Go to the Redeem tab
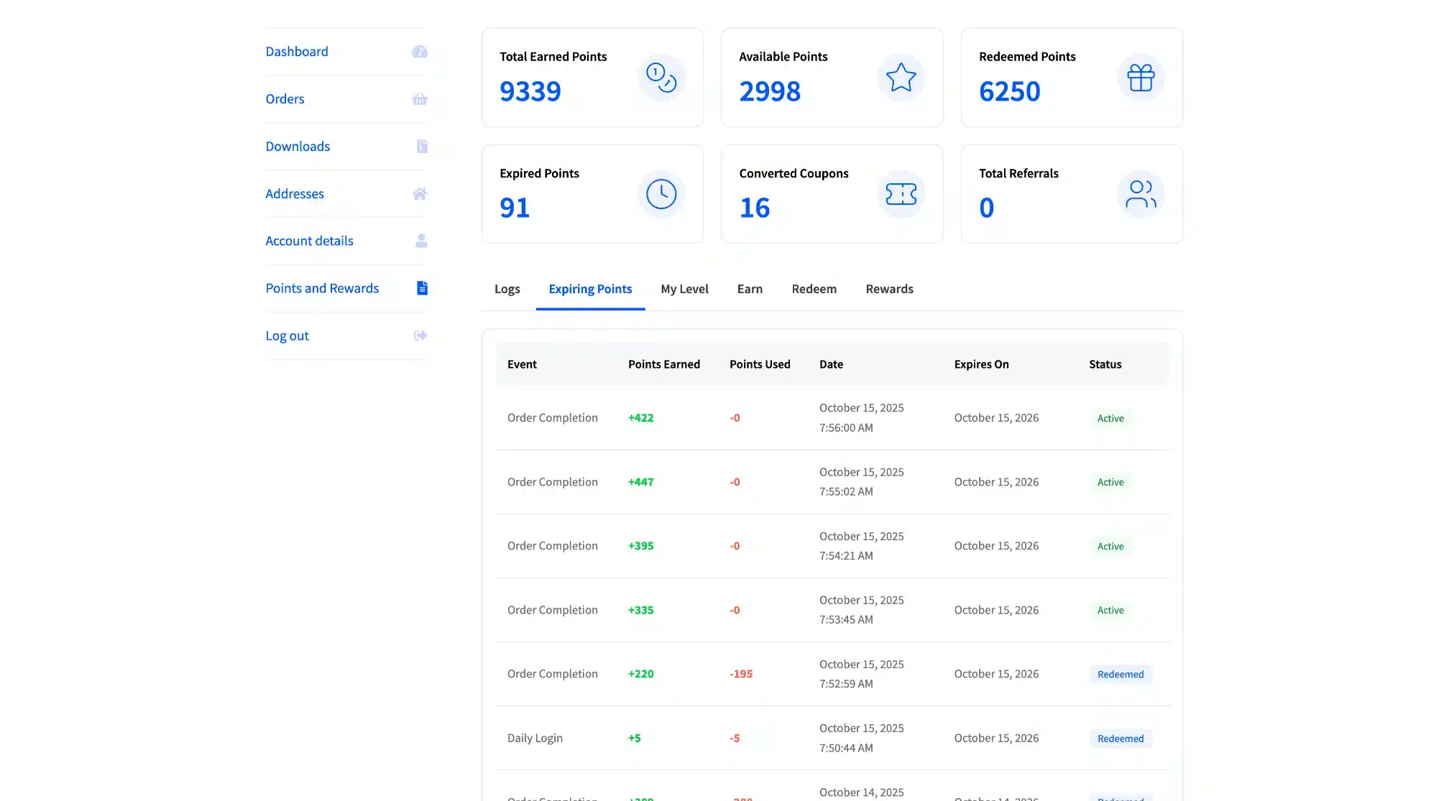The image size is (1449, 801). coord(814,289)
